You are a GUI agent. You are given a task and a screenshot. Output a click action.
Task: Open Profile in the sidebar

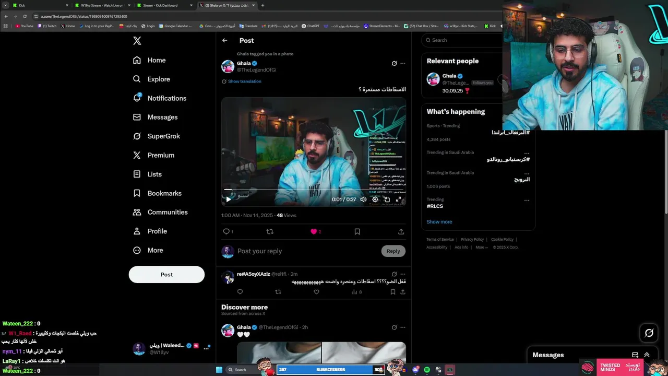[x=150, y=231]
